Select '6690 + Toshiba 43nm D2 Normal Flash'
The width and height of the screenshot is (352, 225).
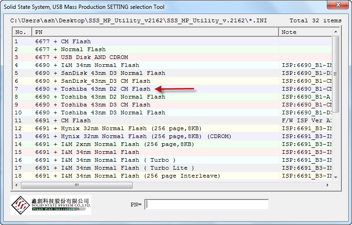pyautogui.click(x=172, y=97)
